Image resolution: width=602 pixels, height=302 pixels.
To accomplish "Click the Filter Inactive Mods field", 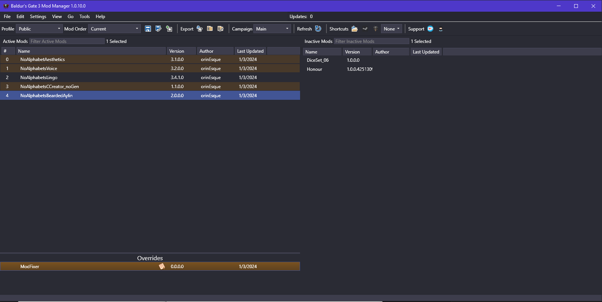I will (x=372, y=41).
